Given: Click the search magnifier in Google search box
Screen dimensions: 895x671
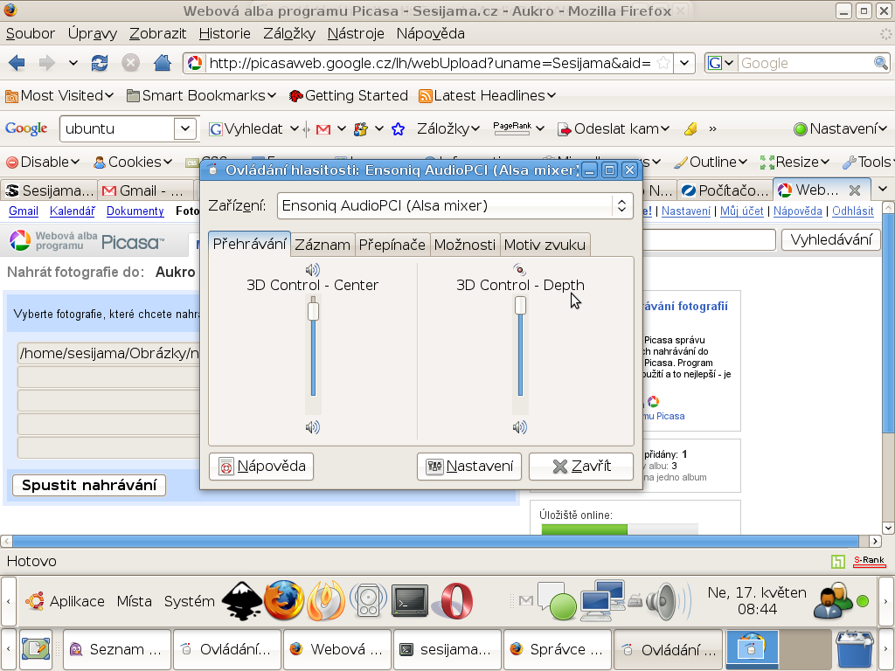Looking at the screenshot, I should [x=881, y=63].
